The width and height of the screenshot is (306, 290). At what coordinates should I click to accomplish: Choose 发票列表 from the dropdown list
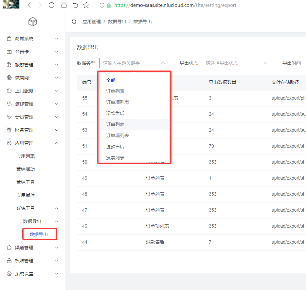tap(115, 158)
